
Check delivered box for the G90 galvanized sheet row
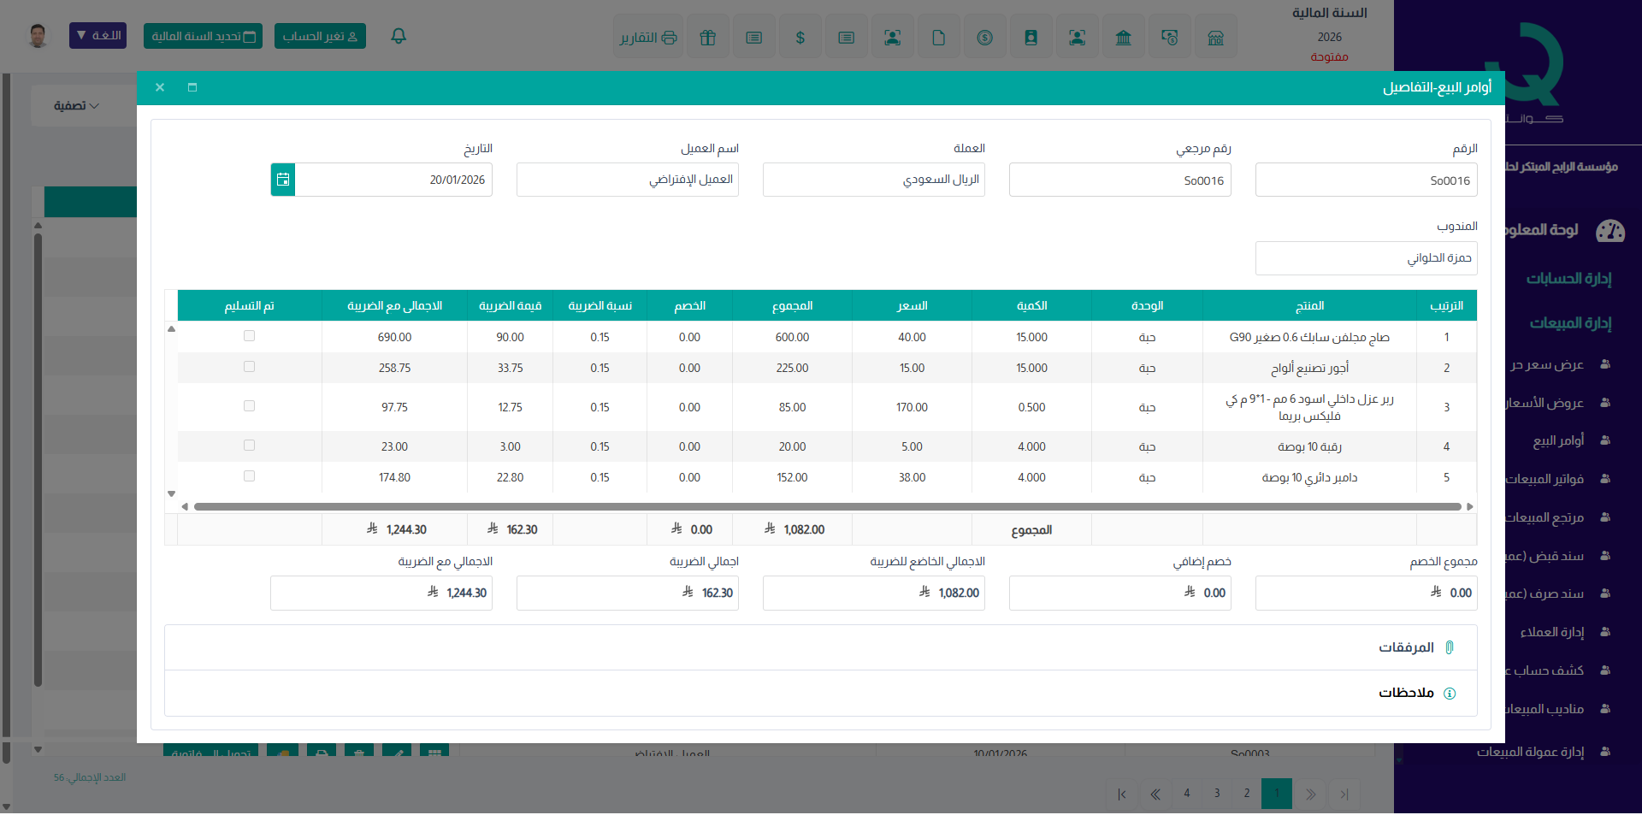click(249, 336)
